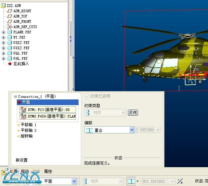Select the ASM_RIGHT datum plane icon
The height and width of the screenshot is (186, 208).
10,11
